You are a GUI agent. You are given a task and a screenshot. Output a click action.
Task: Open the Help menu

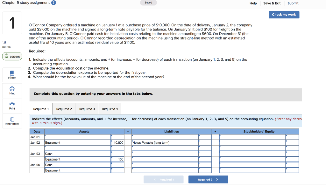point(253,3)
